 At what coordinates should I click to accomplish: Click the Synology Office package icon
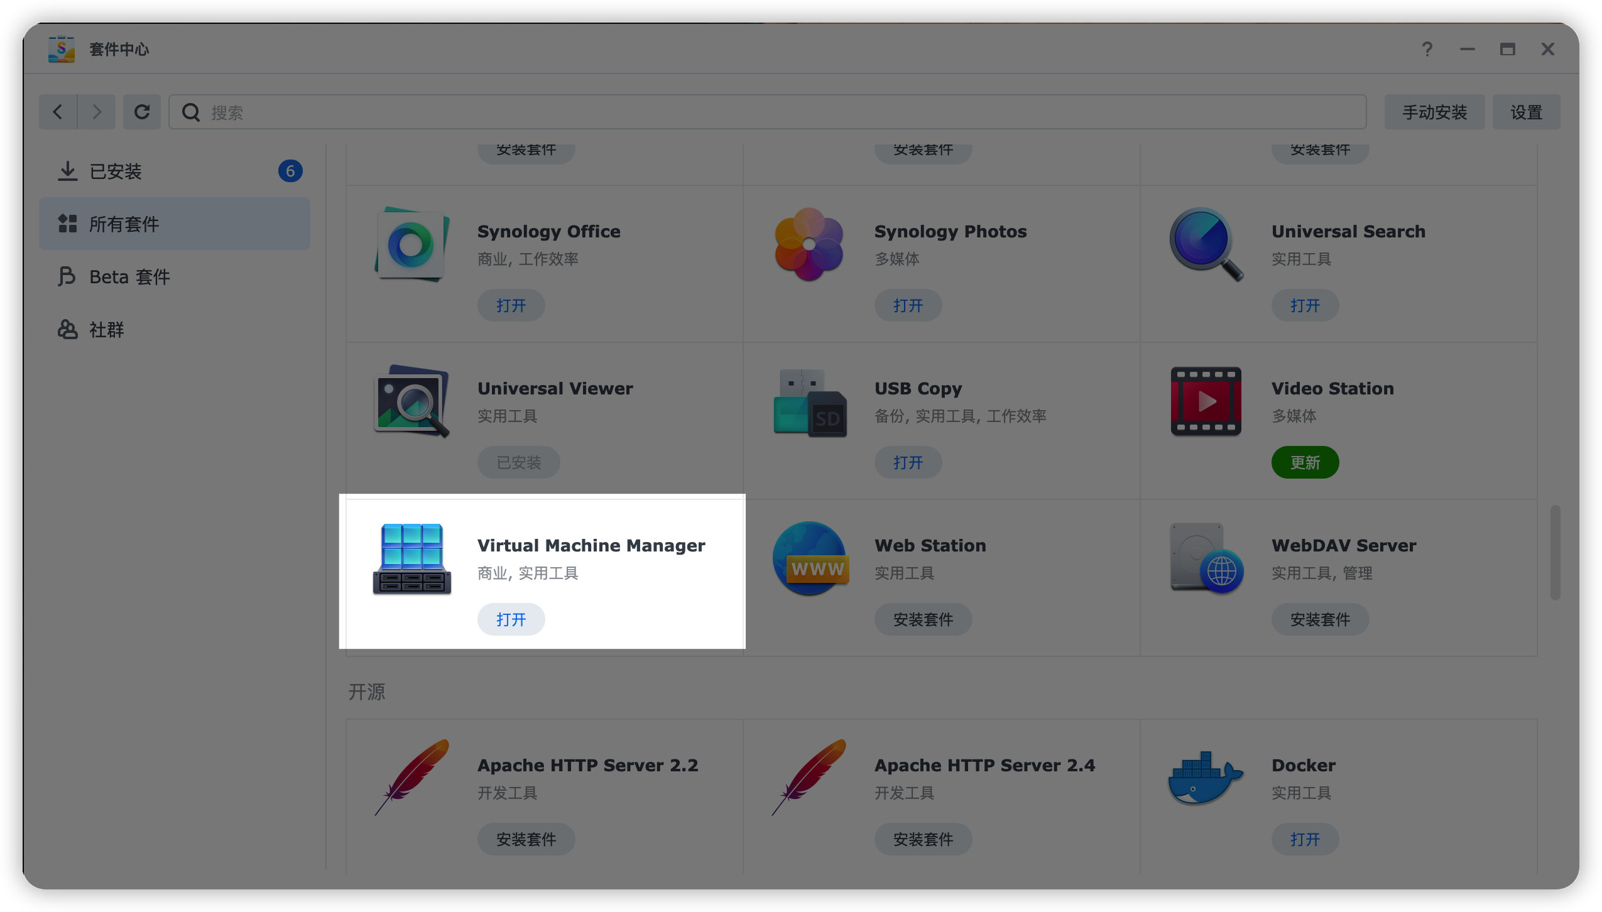click(412, 244)
